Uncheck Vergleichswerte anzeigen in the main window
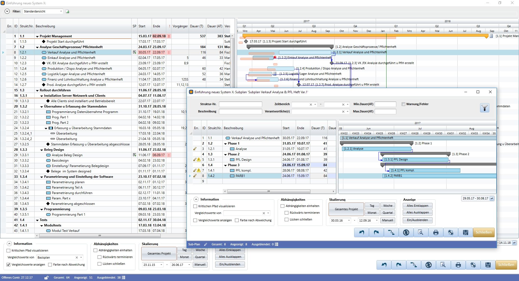 coord(8,265)
